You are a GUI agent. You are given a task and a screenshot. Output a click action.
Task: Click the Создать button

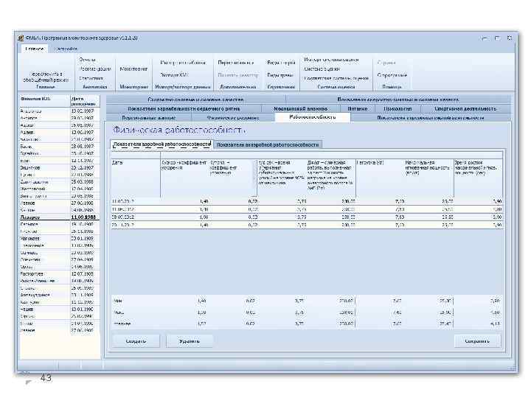[x=136, y=341]
